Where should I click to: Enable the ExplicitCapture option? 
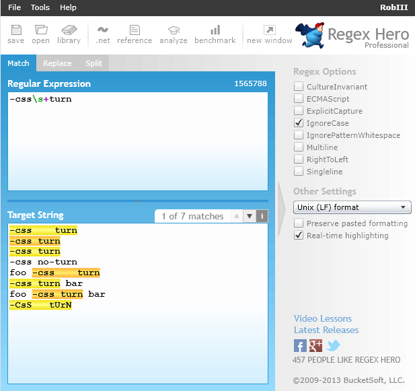coord(299,110)
